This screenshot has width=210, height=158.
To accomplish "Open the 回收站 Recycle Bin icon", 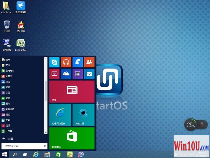I will pos(7,26).
